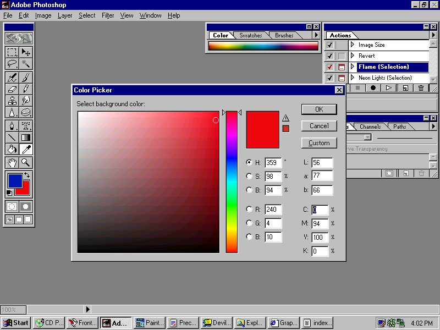Select the Rectangular Marquee tool
Screen dimensions: 440x330
point(12,52)
